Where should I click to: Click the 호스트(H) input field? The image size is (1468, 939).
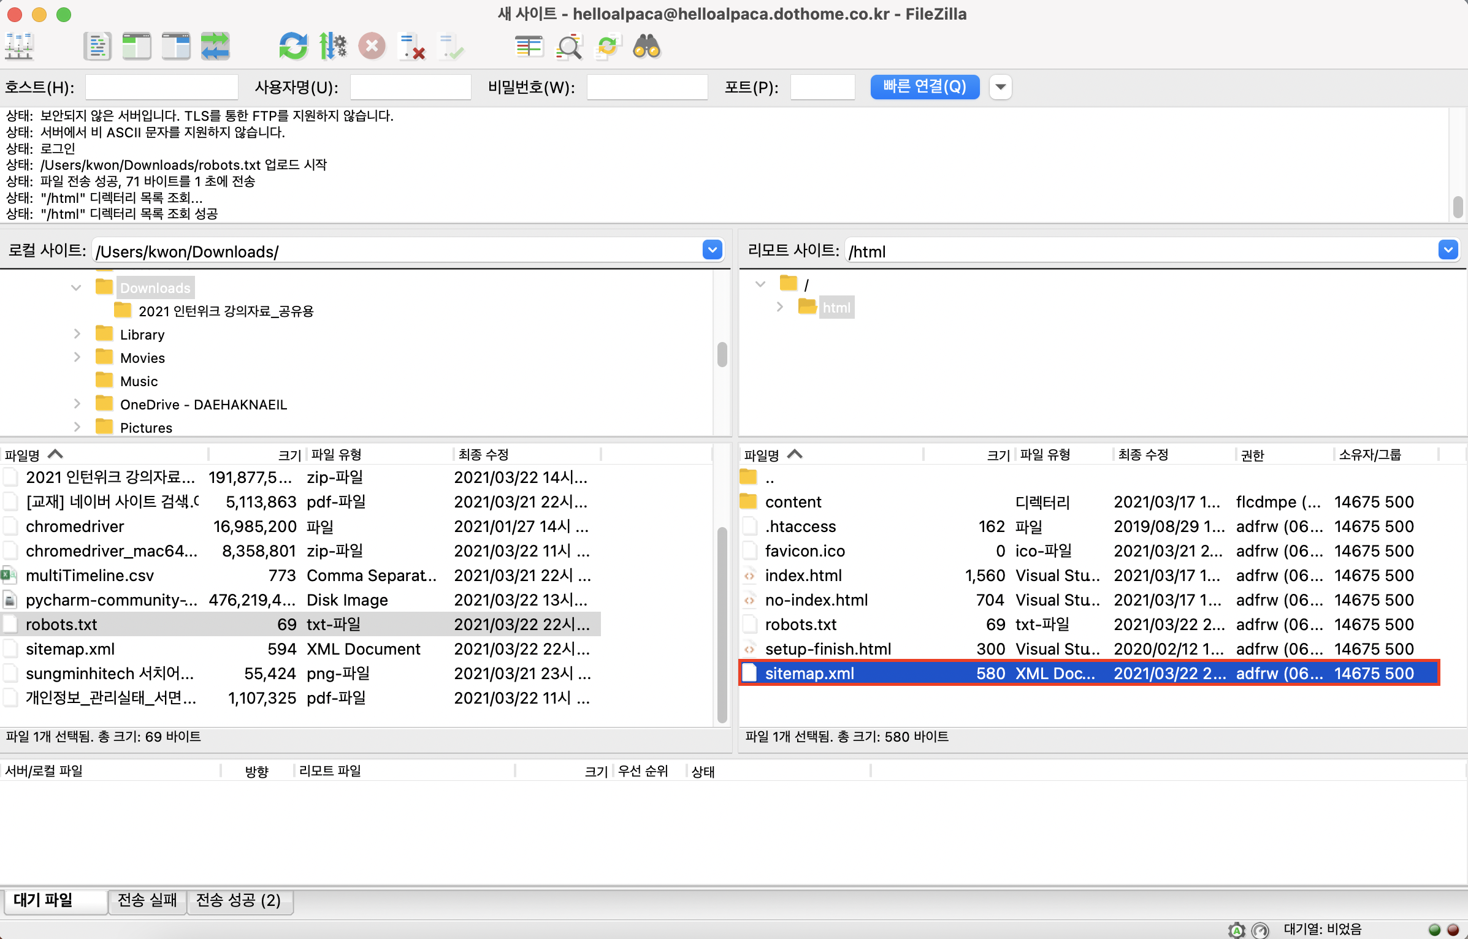161,86
